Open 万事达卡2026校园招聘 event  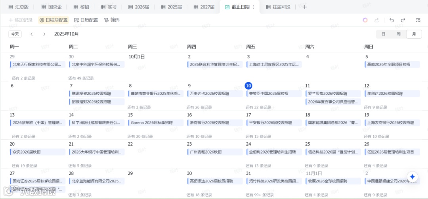click(215, 94)
